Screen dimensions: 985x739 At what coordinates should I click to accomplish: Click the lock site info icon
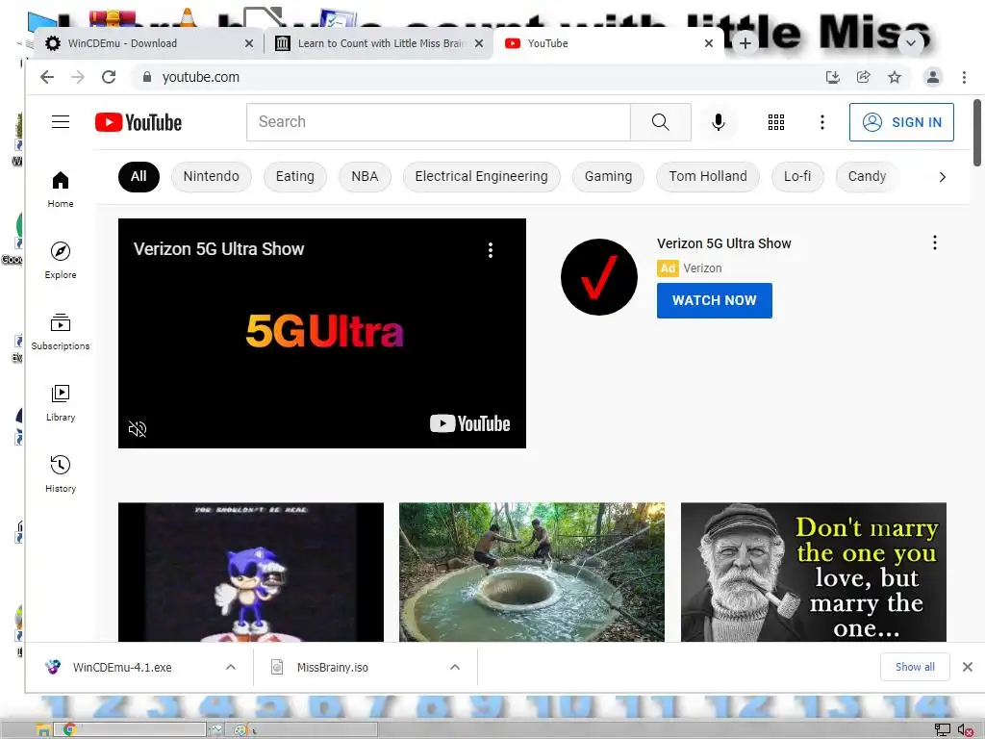[147, 77]
